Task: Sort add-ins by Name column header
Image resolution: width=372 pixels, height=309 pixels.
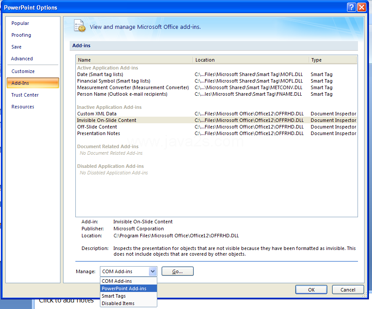Action: pyautogui.click(x=135, y=60)
